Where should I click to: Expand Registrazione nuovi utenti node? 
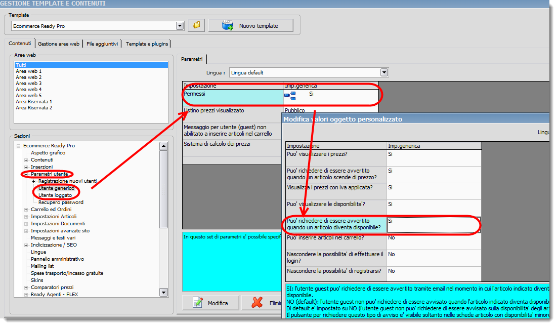(x=34, y=181)
